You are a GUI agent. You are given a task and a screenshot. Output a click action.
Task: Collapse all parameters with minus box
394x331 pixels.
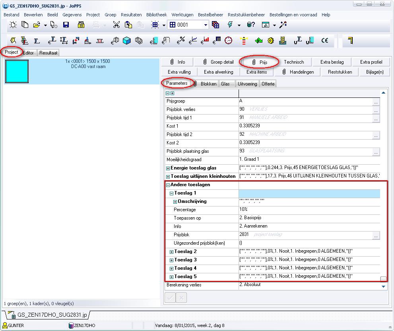pos(168,93)
